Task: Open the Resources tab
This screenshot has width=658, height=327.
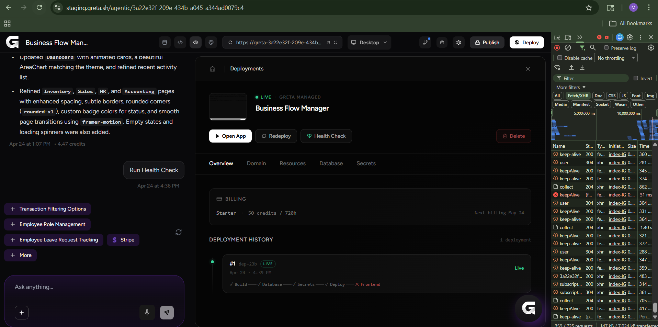Action: pyautogui.click(x=293, y=163)
